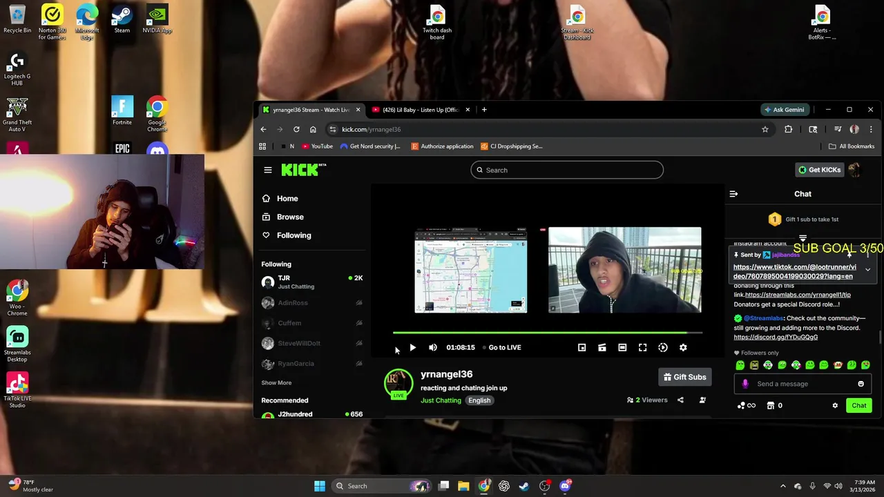
Task: Open Chrome apps grid icon
Action: point(262,146)
